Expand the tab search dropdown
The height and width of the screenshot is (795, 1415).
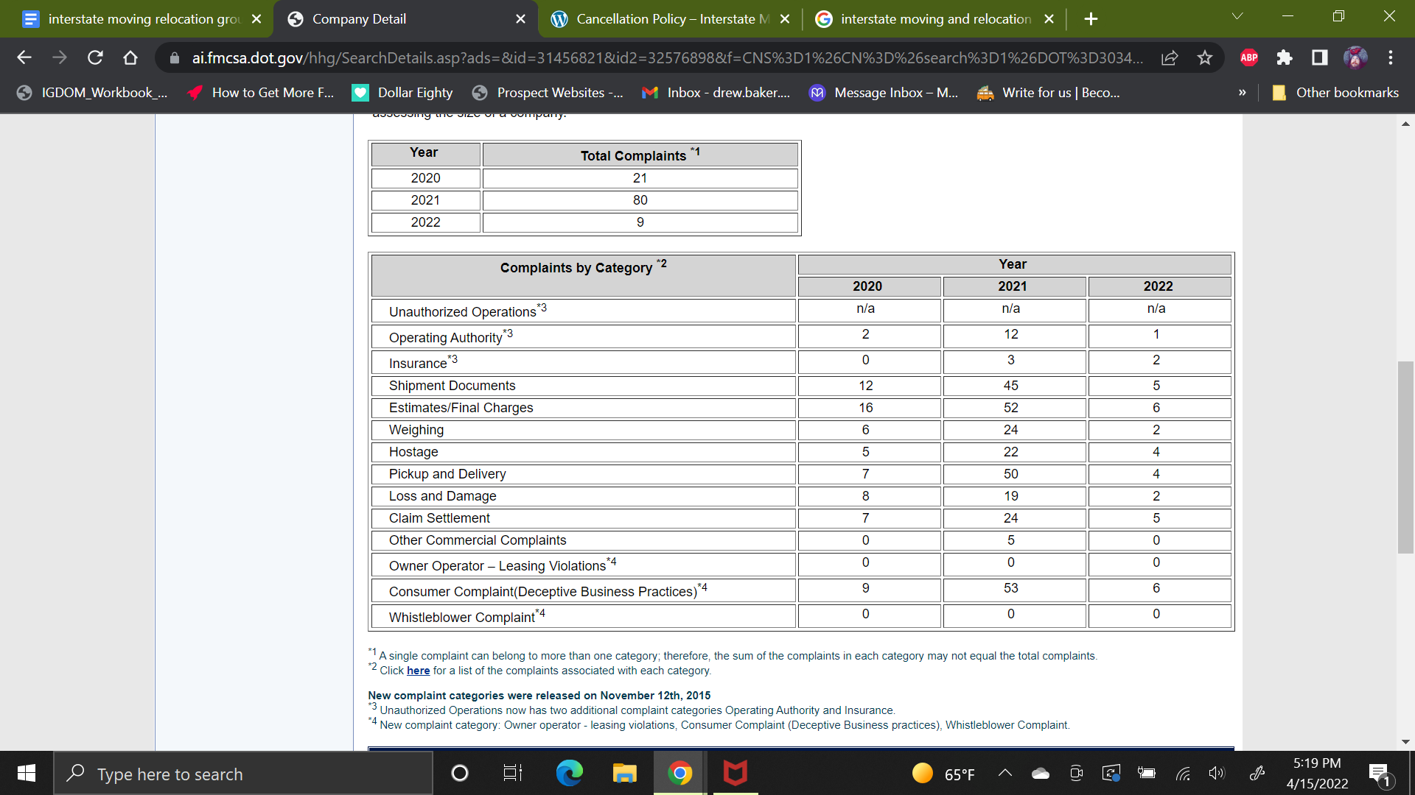[1237, 16]
